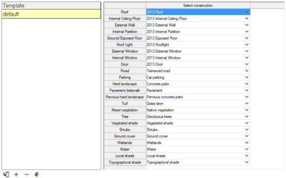Expand the Water value dropdown
Screen dimensions: 286x178
247,150
